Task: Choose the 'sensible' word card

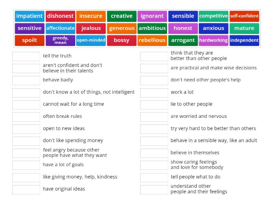Action: [183, 16]
